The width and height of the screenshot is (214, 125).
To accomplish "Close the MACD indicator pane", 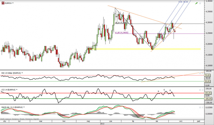I will point(203,107).
